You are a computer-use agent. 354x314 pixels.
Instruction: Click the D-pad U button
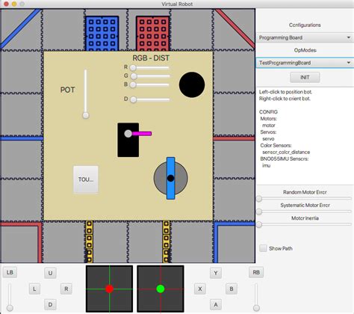(50, 273)
